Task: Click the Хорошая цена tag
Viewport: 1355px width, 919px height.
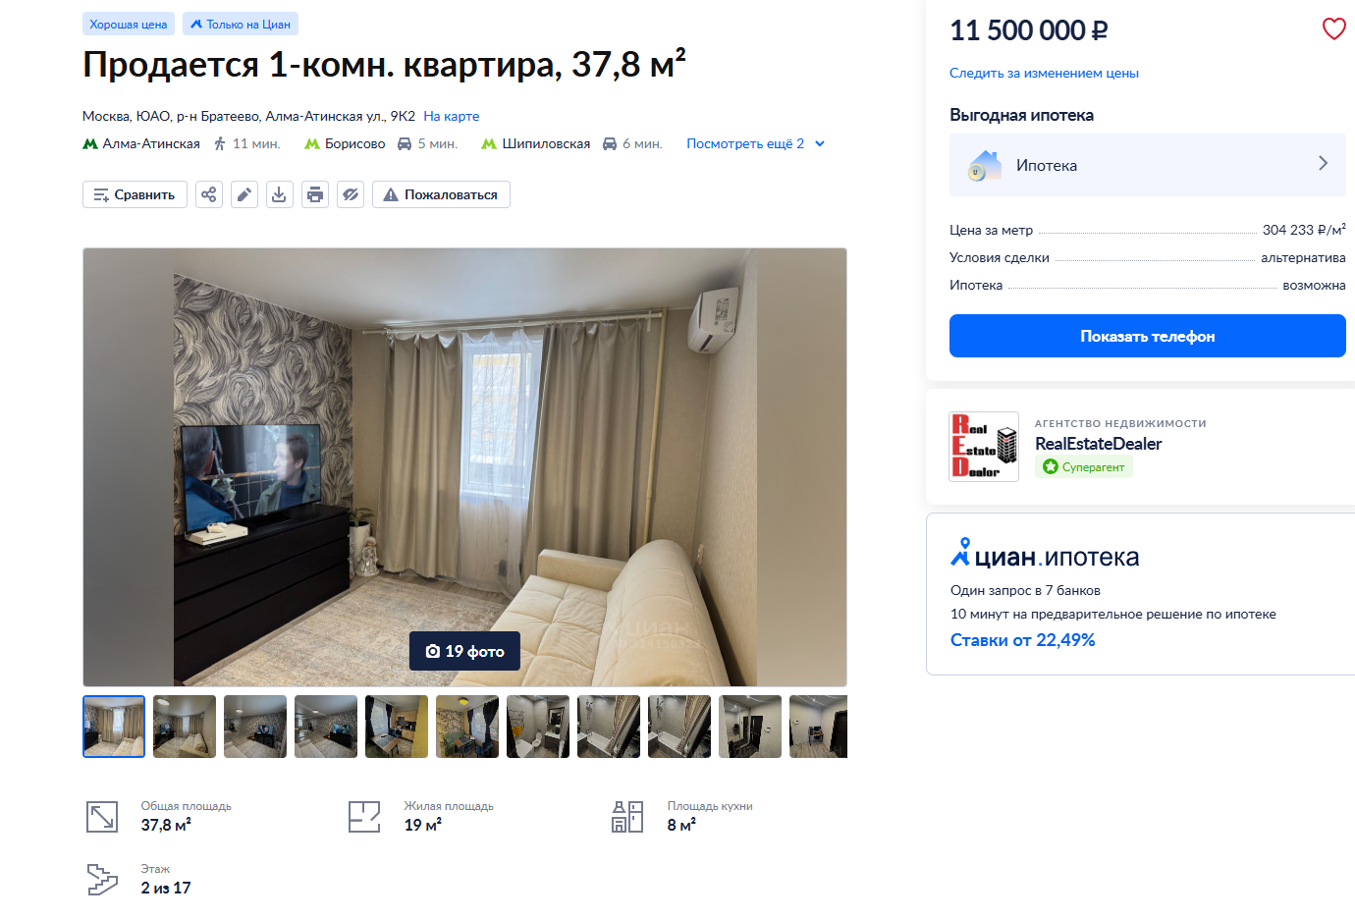Action: [129, 25]
